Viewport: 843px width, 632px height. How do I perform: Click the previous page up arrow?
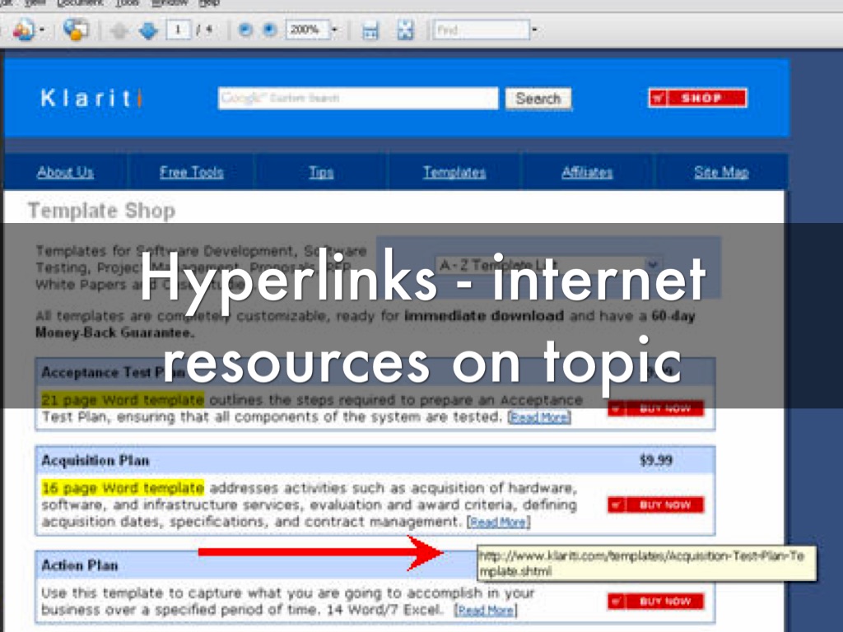[119, 30]
